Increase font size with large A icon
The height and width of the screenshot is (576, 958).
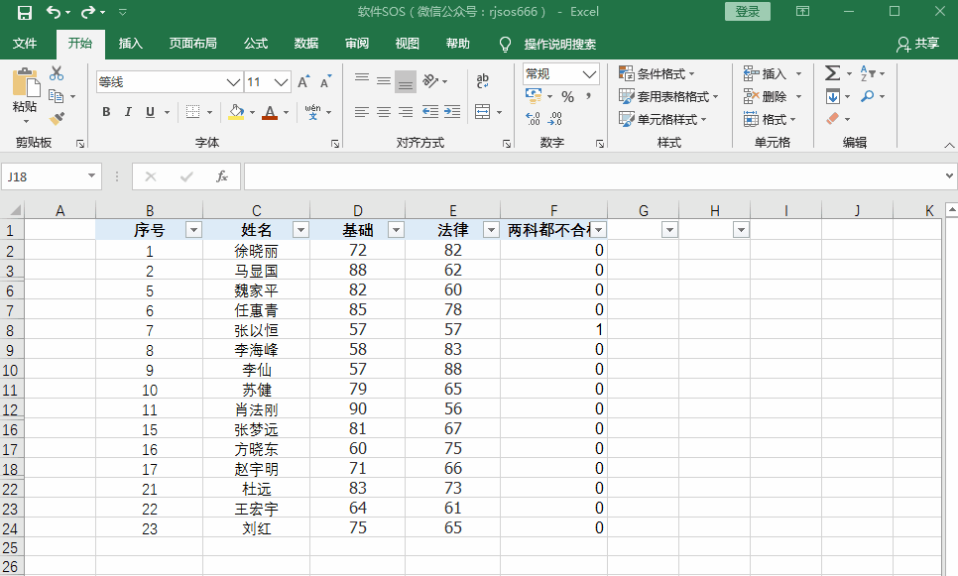303,82
